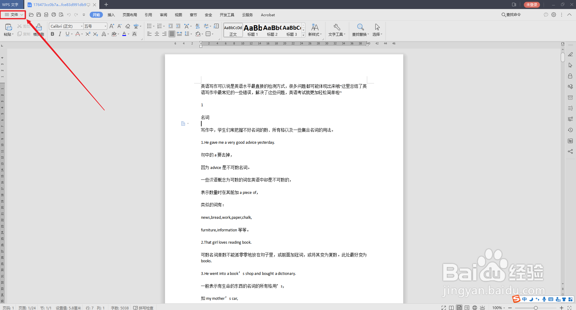Switch to web layout view globe icon
576x310 pixels.
[x=475, y=308]
